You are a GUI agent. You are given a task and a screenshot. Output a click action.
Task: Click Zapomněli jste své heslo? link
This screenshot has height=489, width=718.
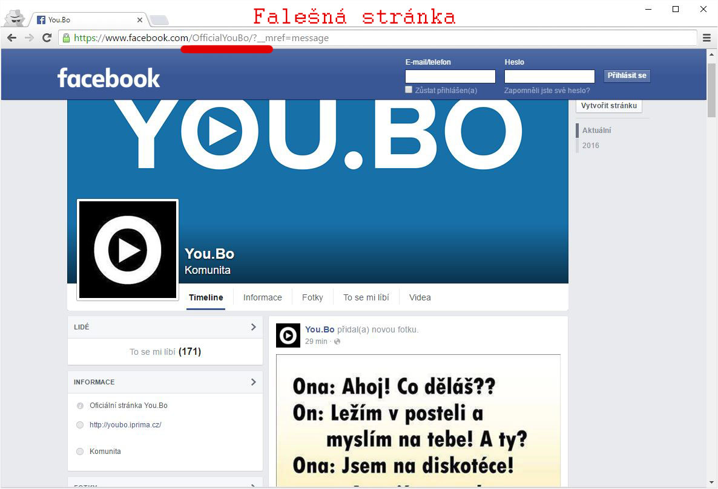tap(547, 91)
